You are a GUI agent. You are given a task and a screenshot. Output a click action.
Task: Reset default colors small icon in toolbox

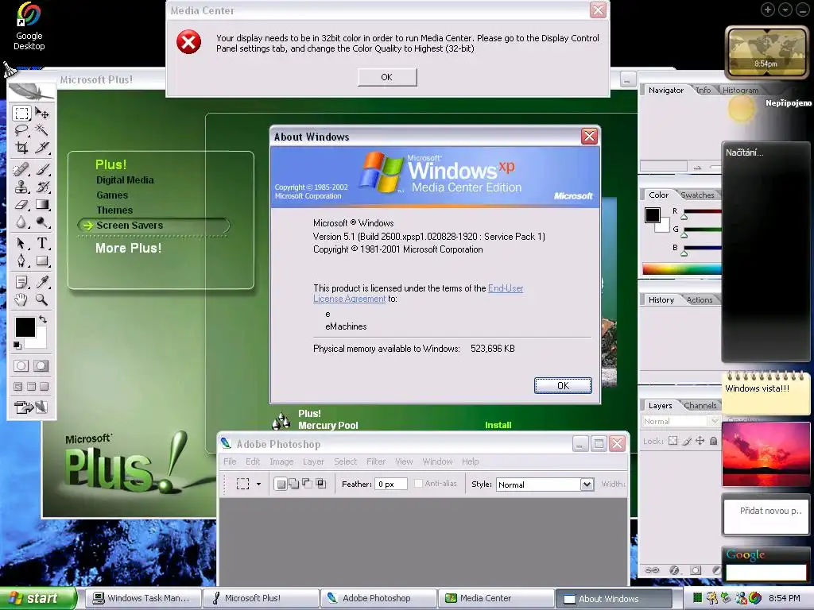17,345
